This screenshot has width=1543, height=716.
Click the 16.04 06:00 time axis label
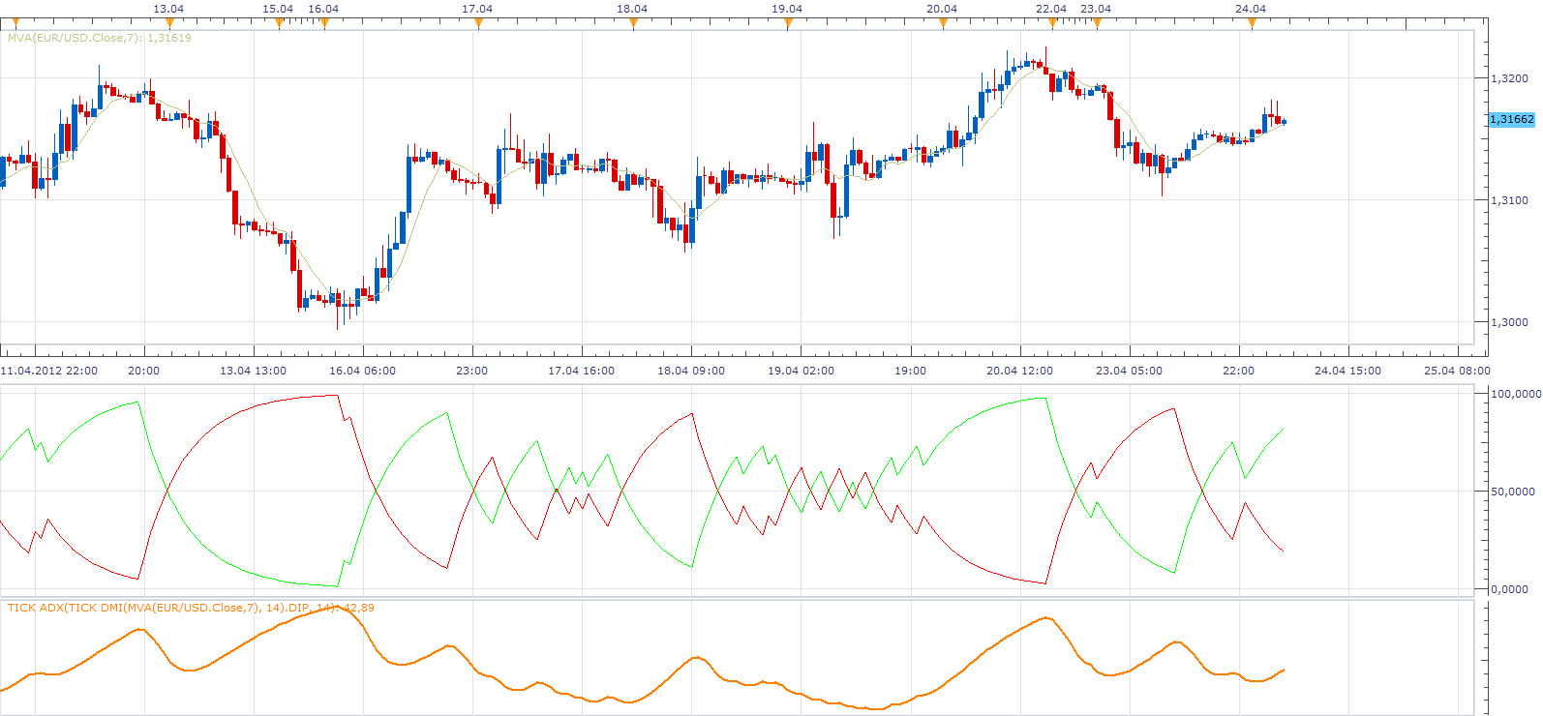(x=362, y=371)
